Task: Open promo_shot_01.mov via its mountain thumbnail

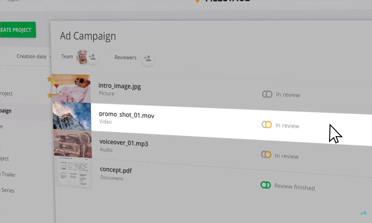Action: pyautogui.click(x=72, y=116)
